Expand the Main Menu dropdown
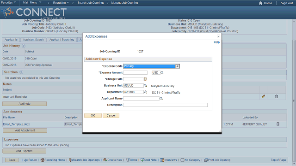The image size is (296, 166). (32, 3)
